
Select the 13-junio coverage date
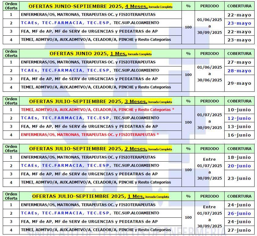[x=239, y=127]
